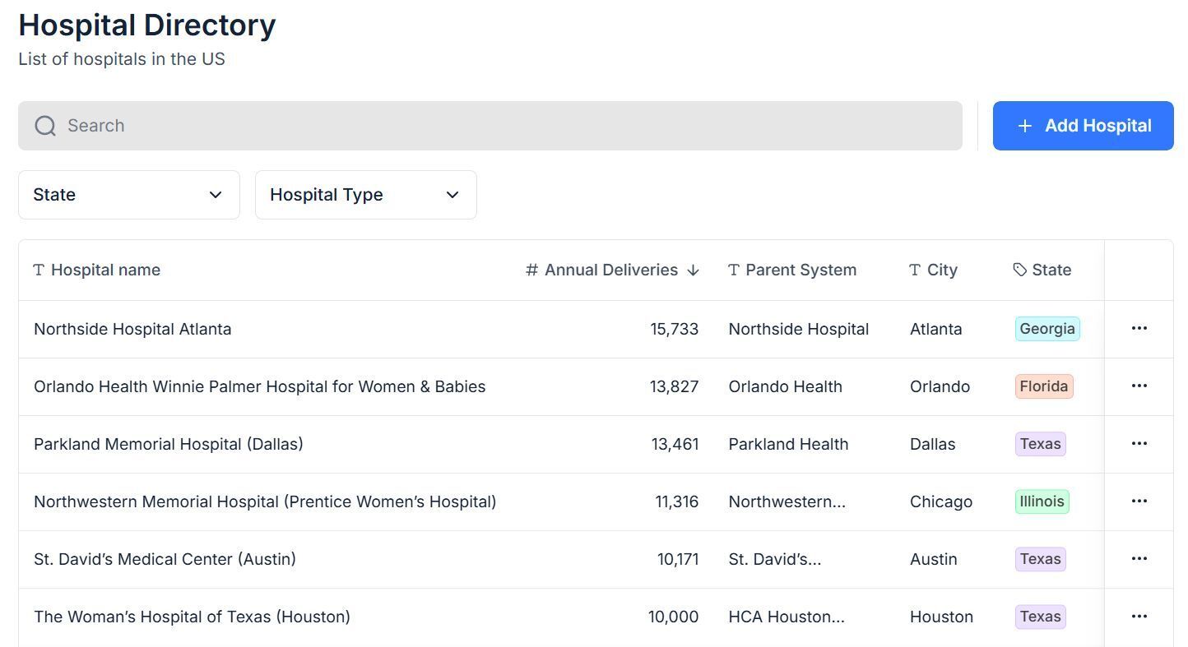Click the Add Hospital button
The image size is (1188, 647).
1083,126
